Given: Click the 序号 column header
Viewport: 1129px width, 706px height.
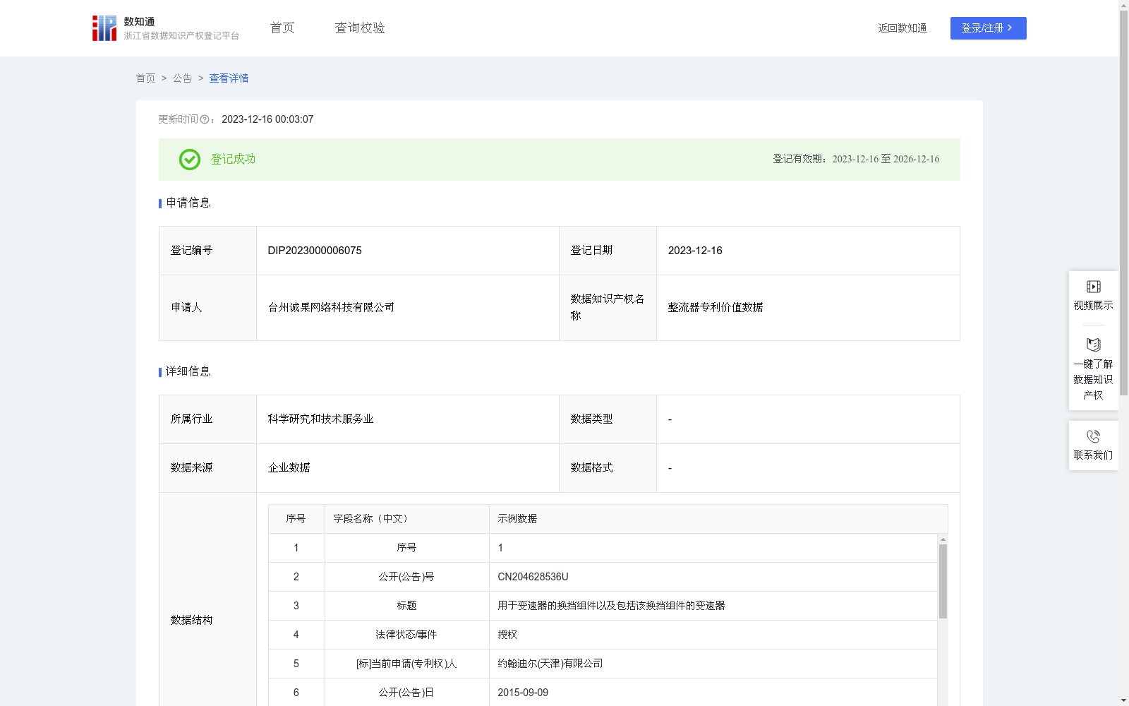Looking at the screenshot, I should [296, 519].
